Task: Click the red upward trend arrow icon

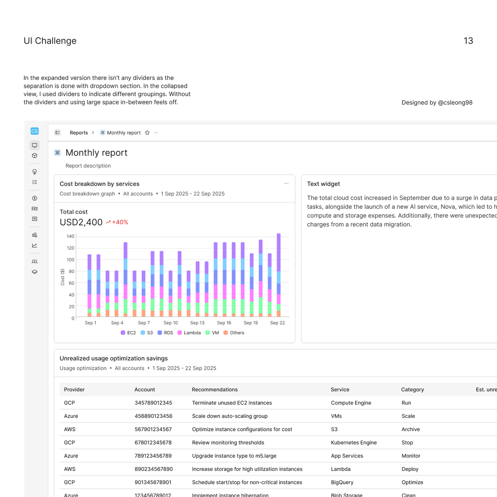Action: [x=108, y=222]
